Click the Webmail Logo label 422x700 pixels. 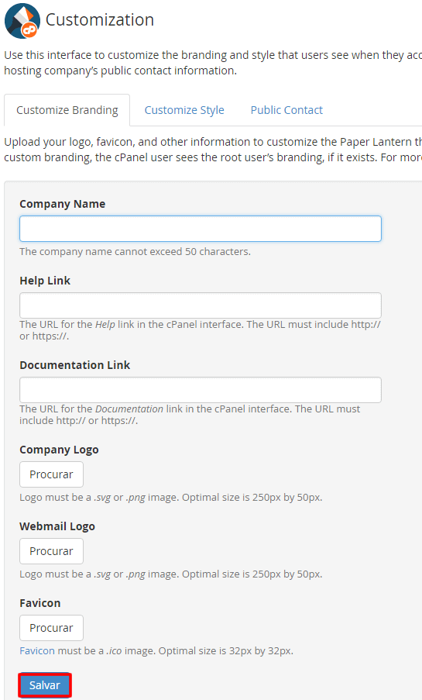point(57,526)
